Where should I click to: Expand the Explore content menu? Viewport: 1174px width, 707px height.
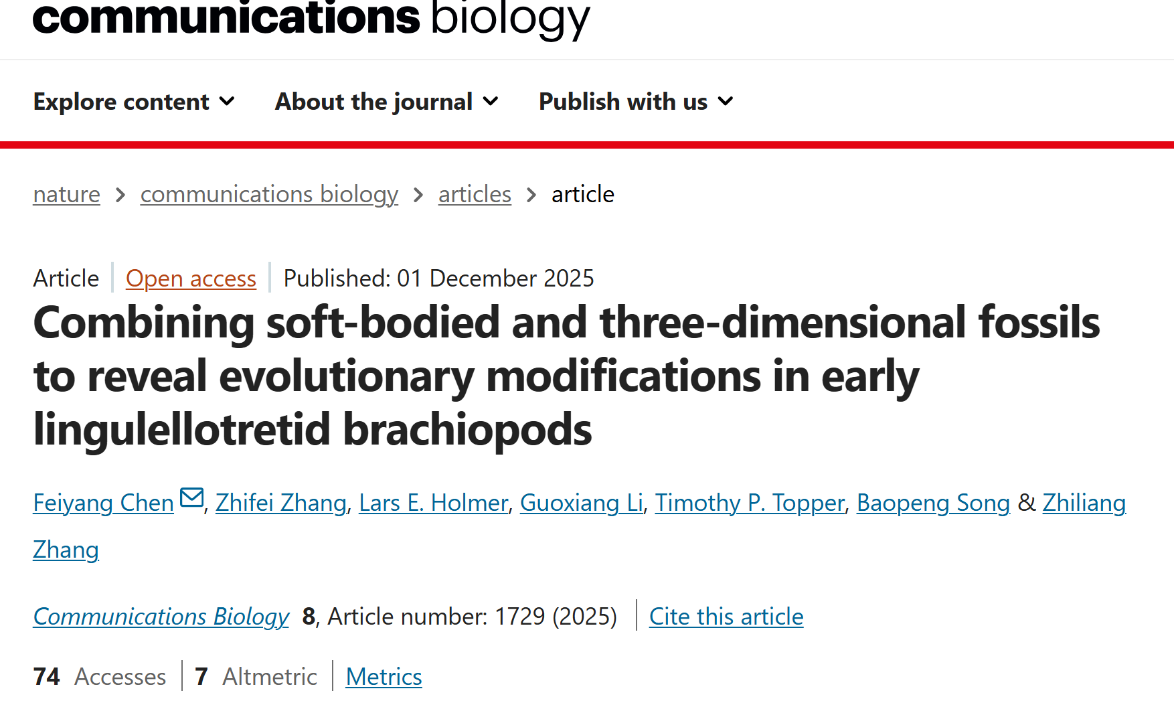[x=134, y=102]
